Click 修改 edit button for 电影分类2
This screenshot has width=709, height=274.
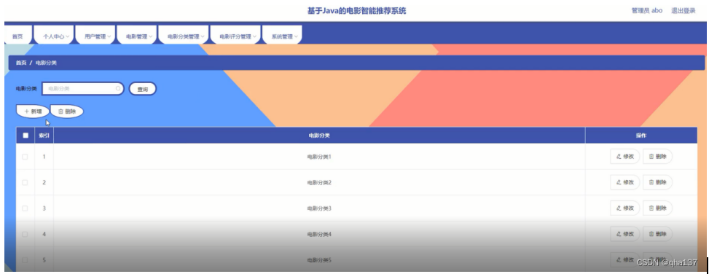(625, 182)
